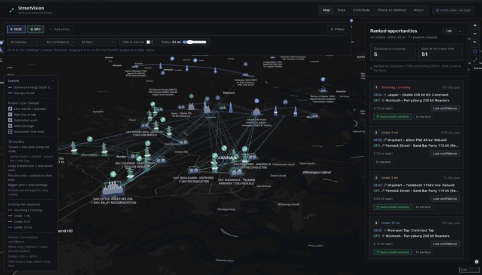This screenshot has width=482, height=275.
Task: Click the shield icon in Public data badge
Action: pyautogui.click(x=437, y=10)
